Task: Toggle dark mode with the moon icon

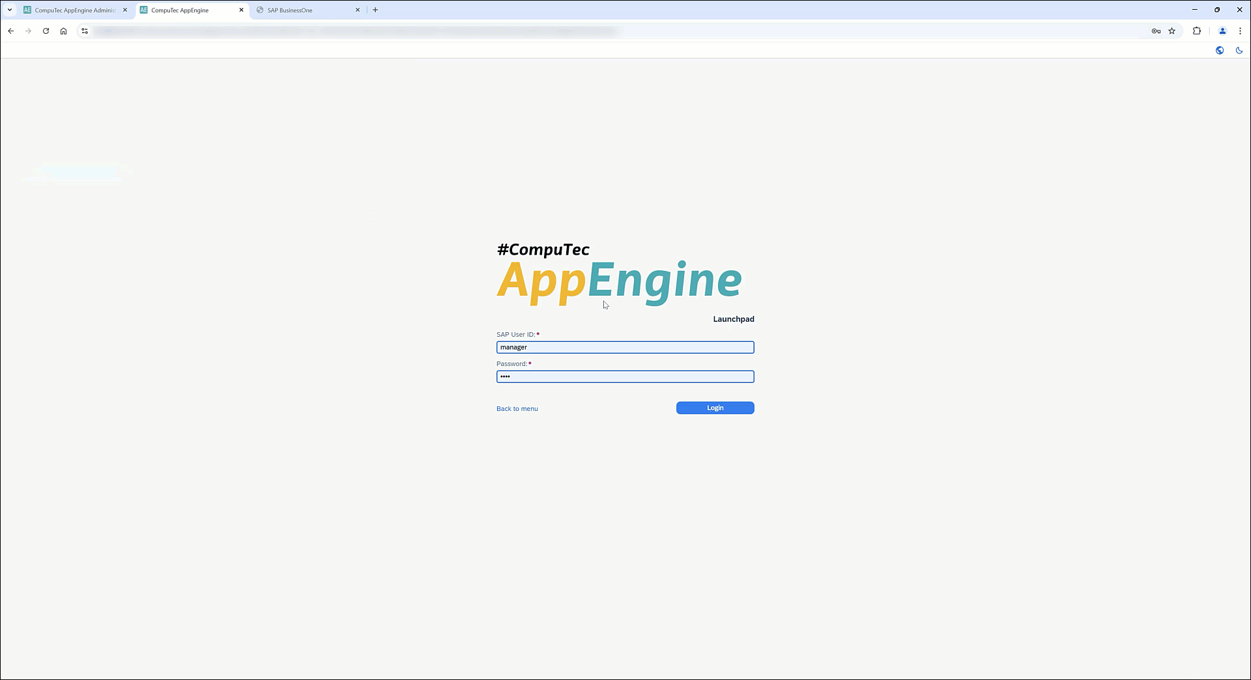Action: click(1239, 50)
